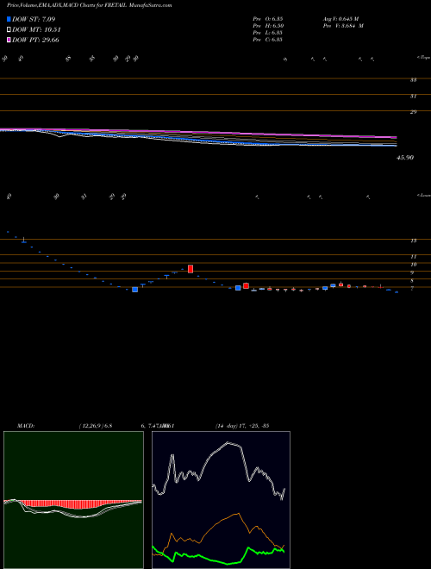
Task: Click the (14 day) 17, -25, -35 ADX text
Action: click(241, 426)
